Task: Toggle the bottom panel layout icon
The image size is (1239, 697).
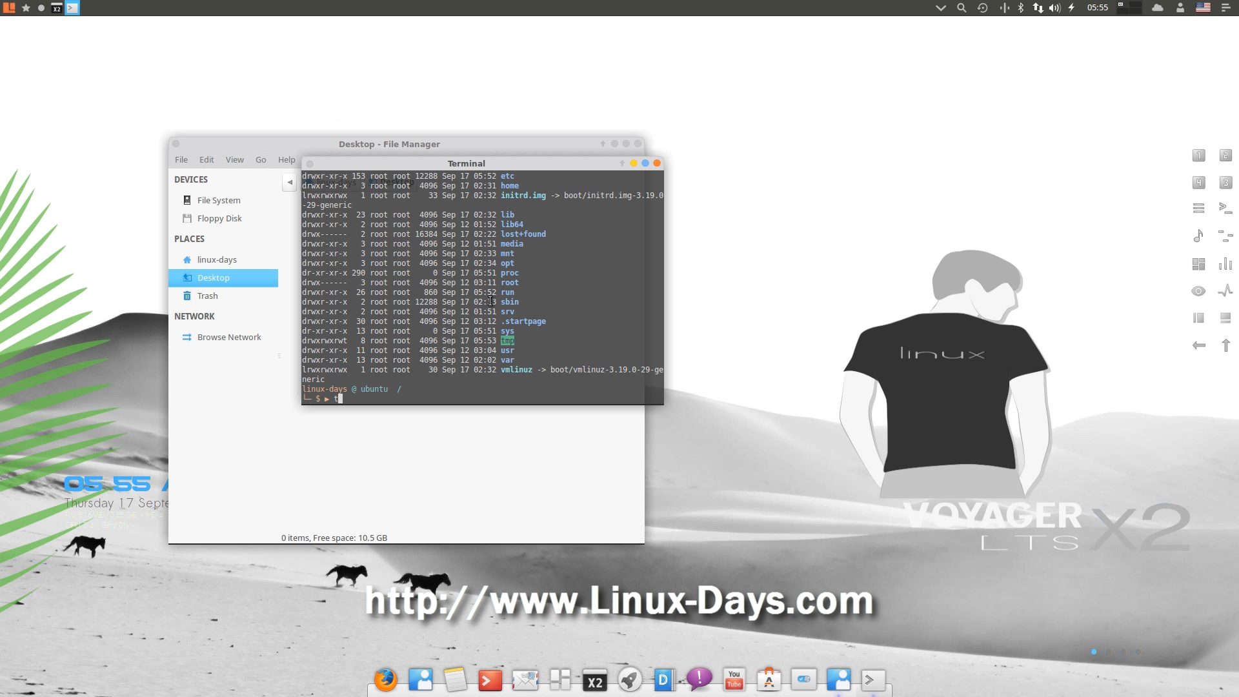Action: pos(1225,318)
